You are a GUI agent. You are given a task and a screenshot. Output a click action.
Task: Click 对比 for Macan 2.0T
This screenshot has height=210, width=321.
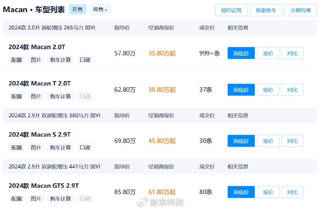[292, 53]
